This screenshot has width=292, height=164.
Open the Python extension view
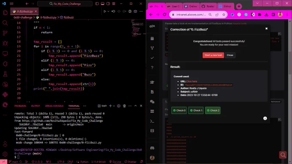pyautogui.click(x=5, y=94)
